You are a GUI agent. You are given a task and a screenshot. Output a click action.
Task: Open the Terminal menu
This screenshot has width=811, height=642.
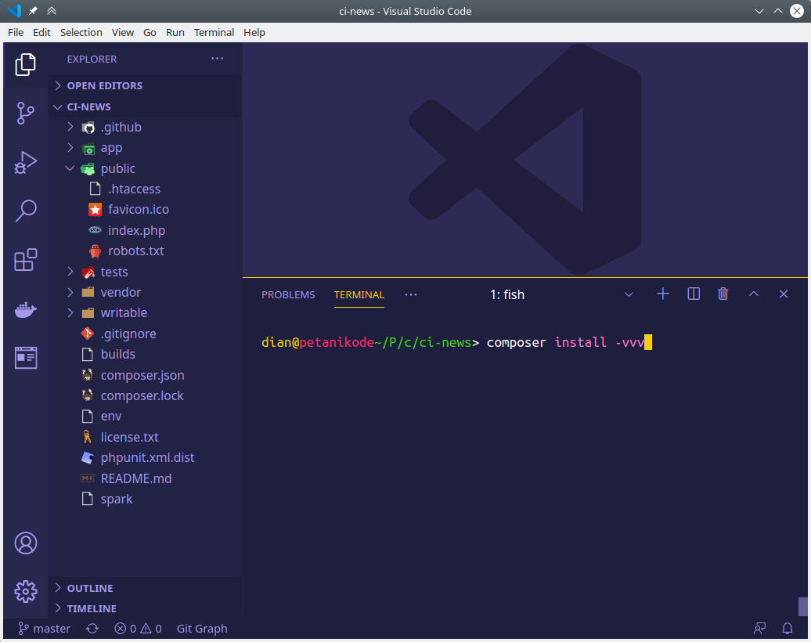tap(214, 32)
